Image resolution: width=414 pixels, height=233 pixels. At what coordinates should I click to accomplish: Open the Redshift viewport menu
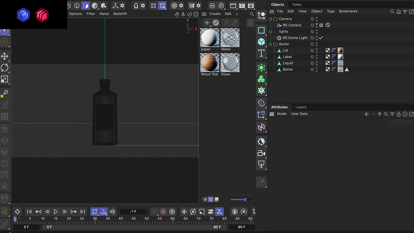pos(120,14)
